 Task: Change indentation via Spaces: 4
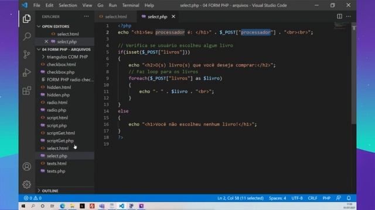(277, 198)
